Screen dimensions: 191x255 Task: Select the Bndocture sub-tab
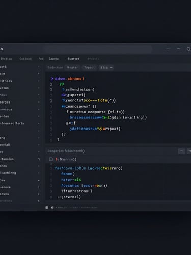point(55,67)
